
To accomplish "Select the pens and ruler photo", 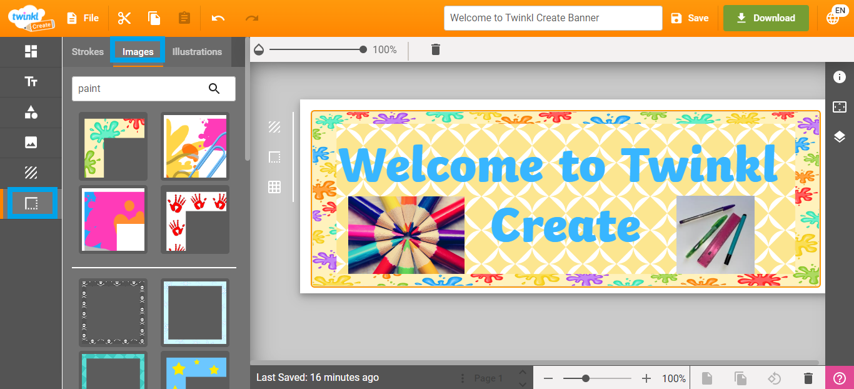I will point(715,235).
